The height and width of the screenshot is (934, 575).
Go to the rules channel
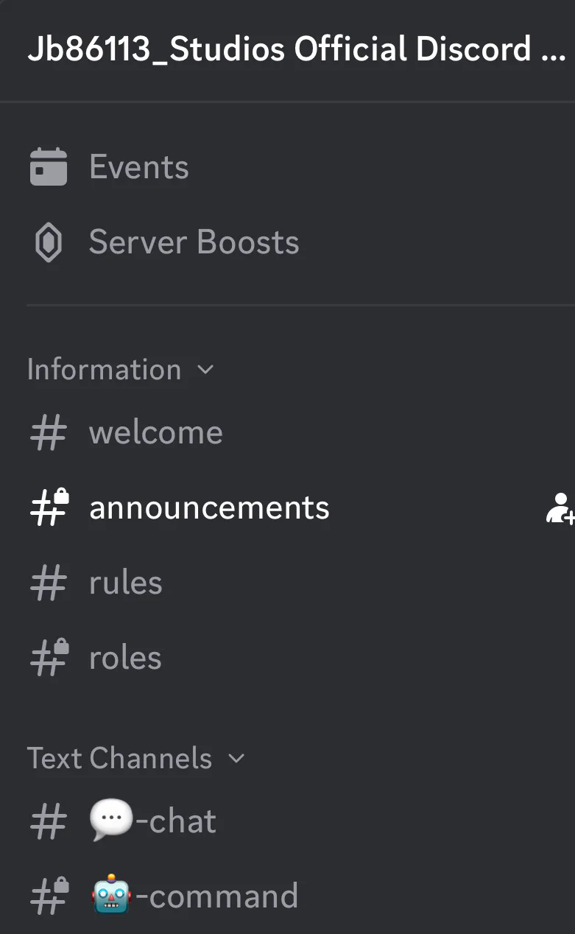pos(126,583)
